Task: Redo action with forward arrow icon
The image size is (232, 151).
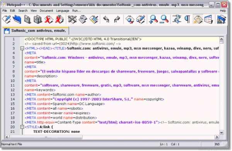Action: pos(117,19)
